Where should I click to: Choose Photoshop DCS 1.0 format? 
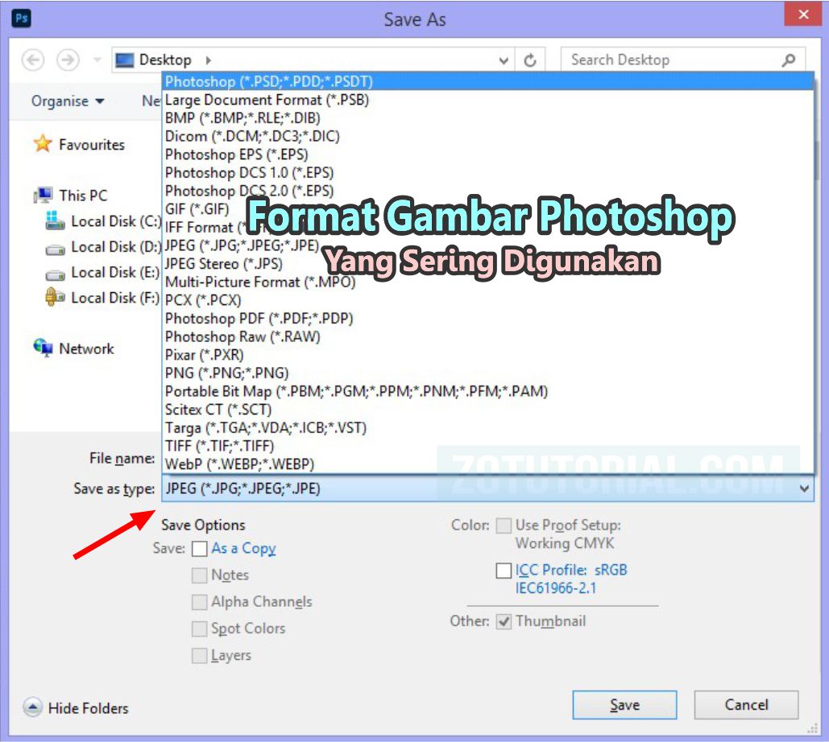(487, 173)
